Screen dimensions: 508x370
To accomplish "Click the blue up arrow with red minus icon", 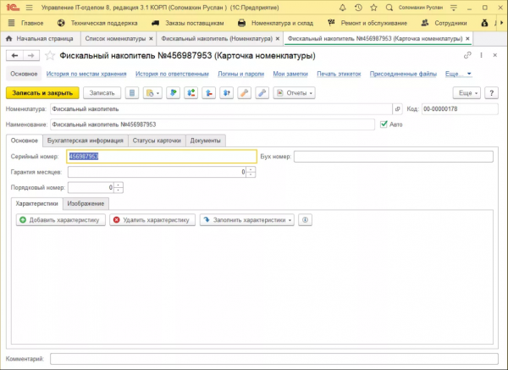I will point(209,93).
